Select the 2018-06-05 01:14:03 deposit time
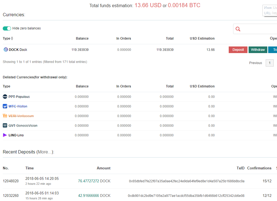 42,193
